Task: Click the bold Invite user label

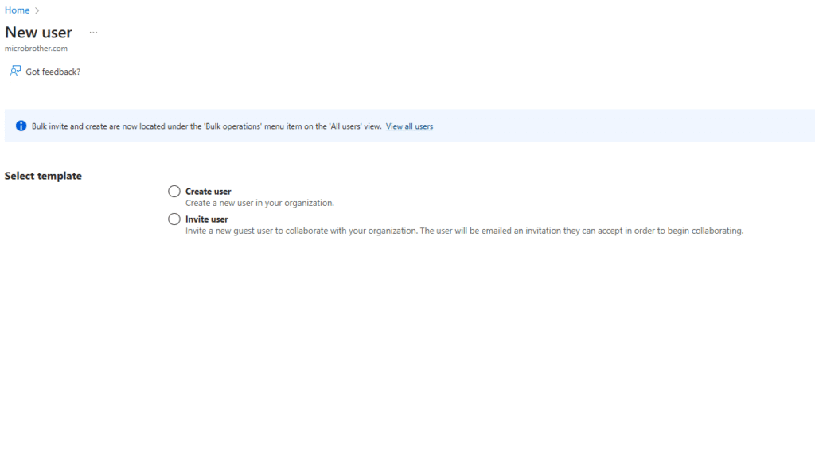Action: tap(206, 219)
